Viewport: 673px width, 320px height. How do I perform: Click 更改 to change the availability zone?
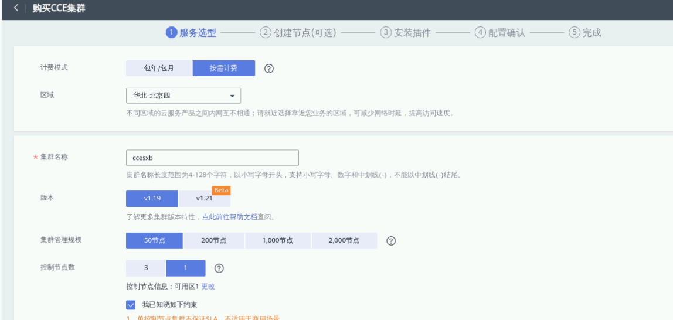(x=208, y=287)
